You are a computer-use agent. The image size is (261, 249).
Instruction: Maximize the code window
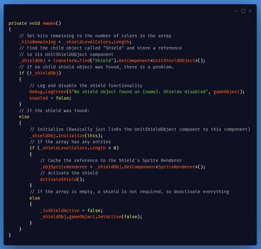click(x=243, y=11)
